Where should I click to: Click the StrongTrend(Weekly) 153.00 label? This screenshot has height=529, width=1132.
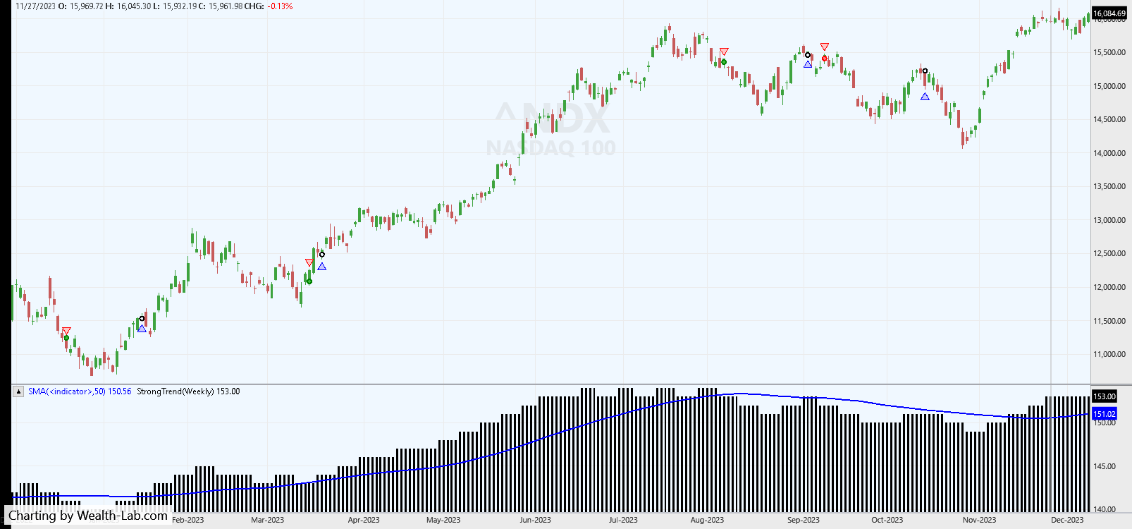tap(188, 391)
